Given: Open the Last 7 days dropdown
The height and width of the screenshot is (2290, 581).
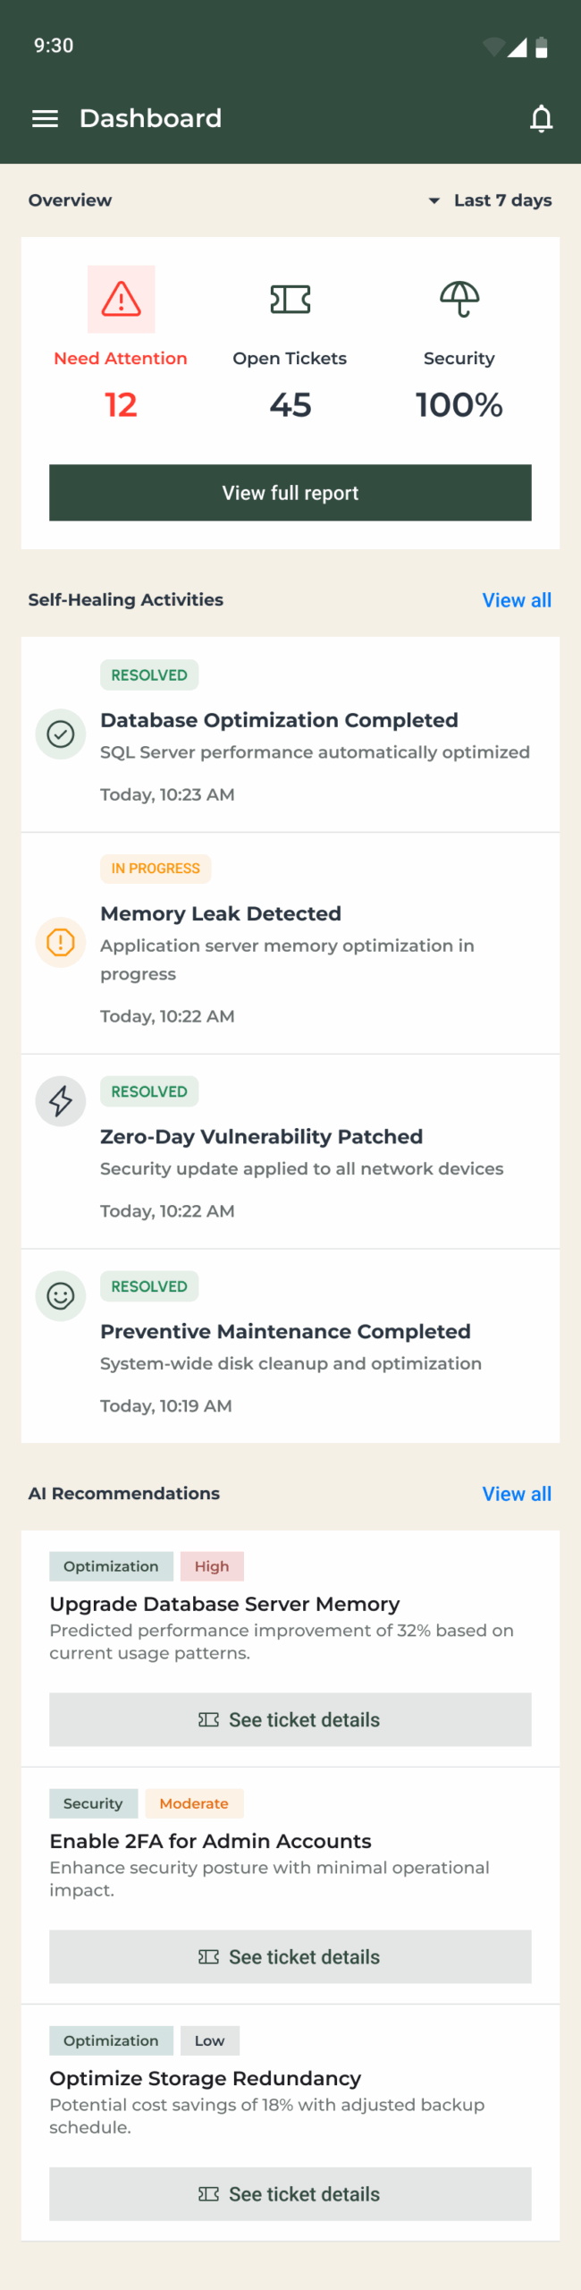Looking at the screenshot, I should (491, 200).
